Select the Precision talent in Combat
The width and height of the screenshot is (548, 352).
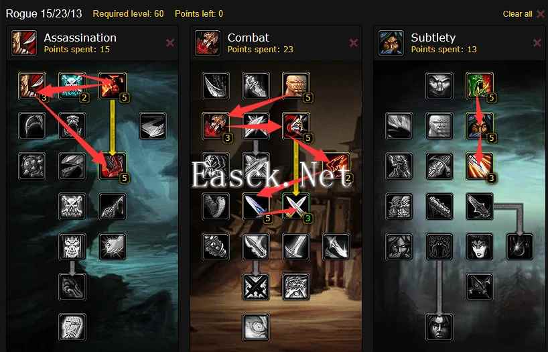pyautogui.click(x=296, y=126)
